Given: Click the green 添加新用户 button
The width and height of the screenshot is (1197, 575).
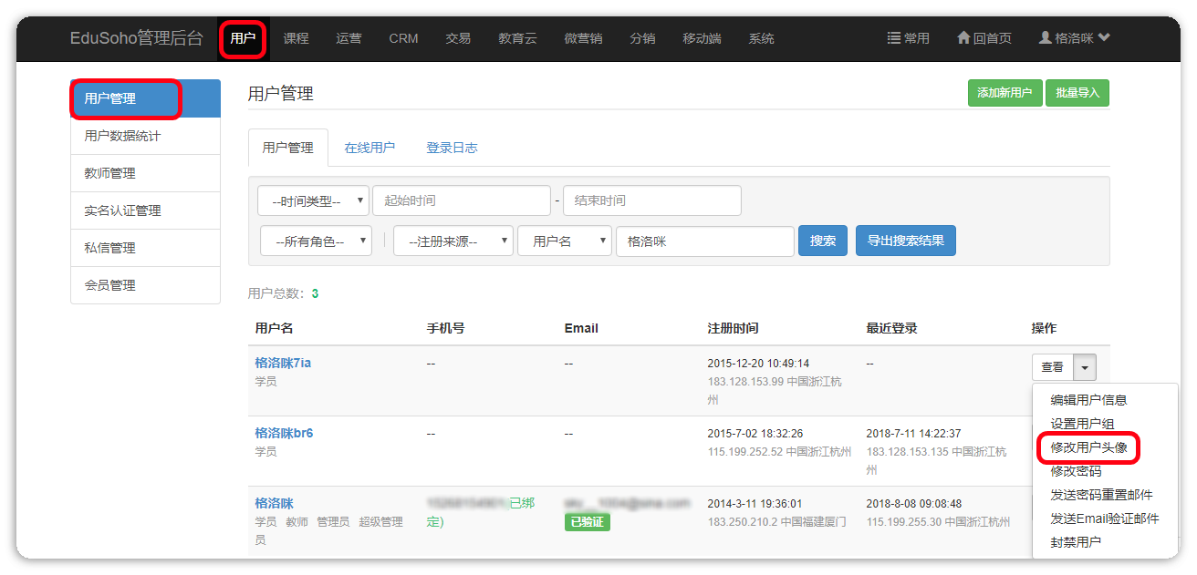Looking at the screenshot, I should click(1004, 93).
